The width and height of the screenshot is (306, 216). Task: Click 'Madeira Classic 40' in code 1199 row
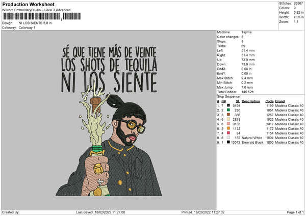(289, 105)
